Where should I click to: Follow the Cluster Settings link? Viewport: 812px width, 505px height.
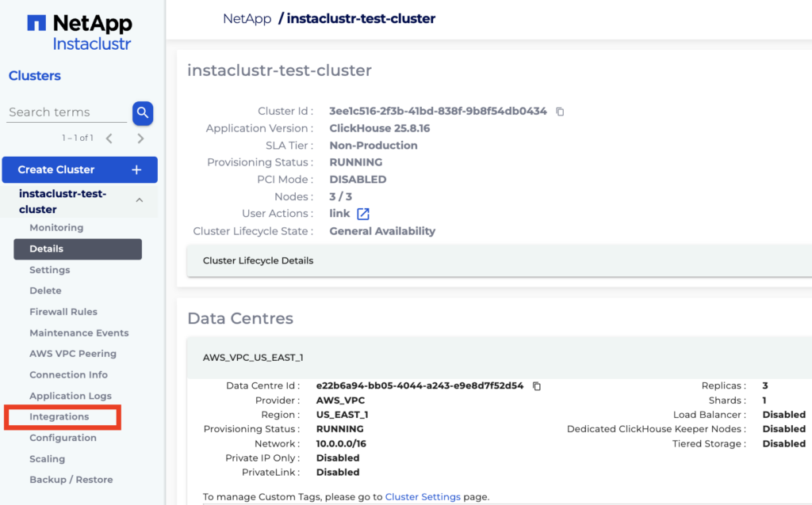click(x=423, y=497)
